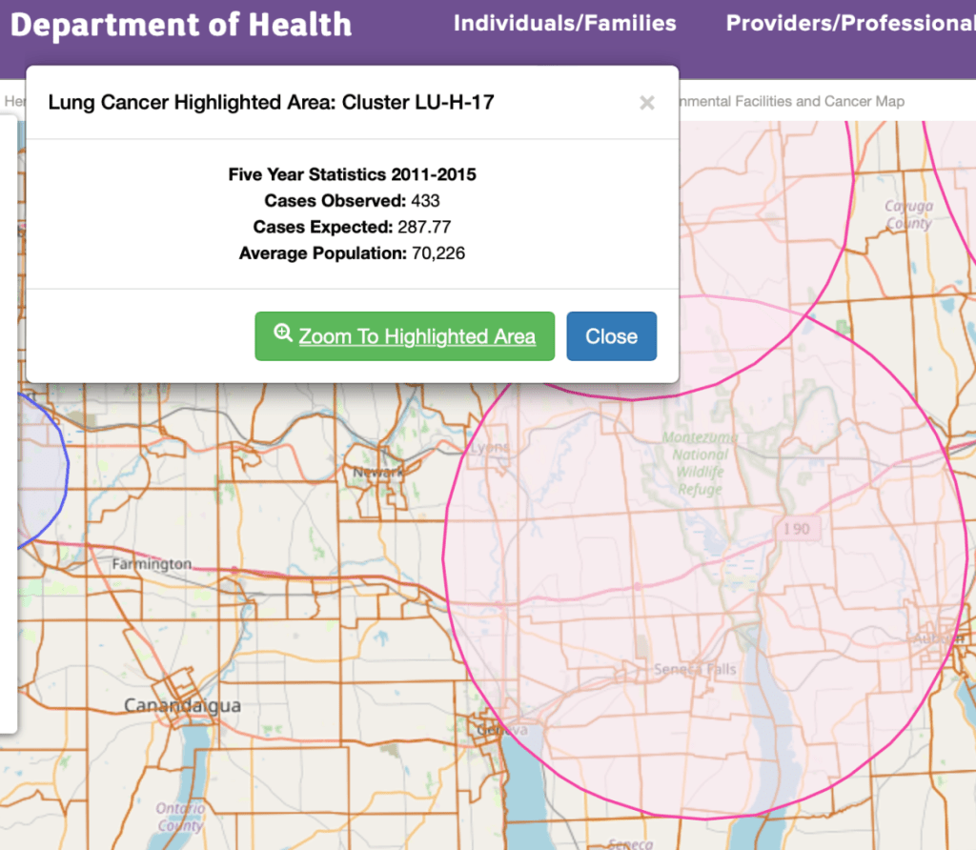976x850 pixels.
Task: Click the Seneca Falls label on the map
Action: (695, 670)
